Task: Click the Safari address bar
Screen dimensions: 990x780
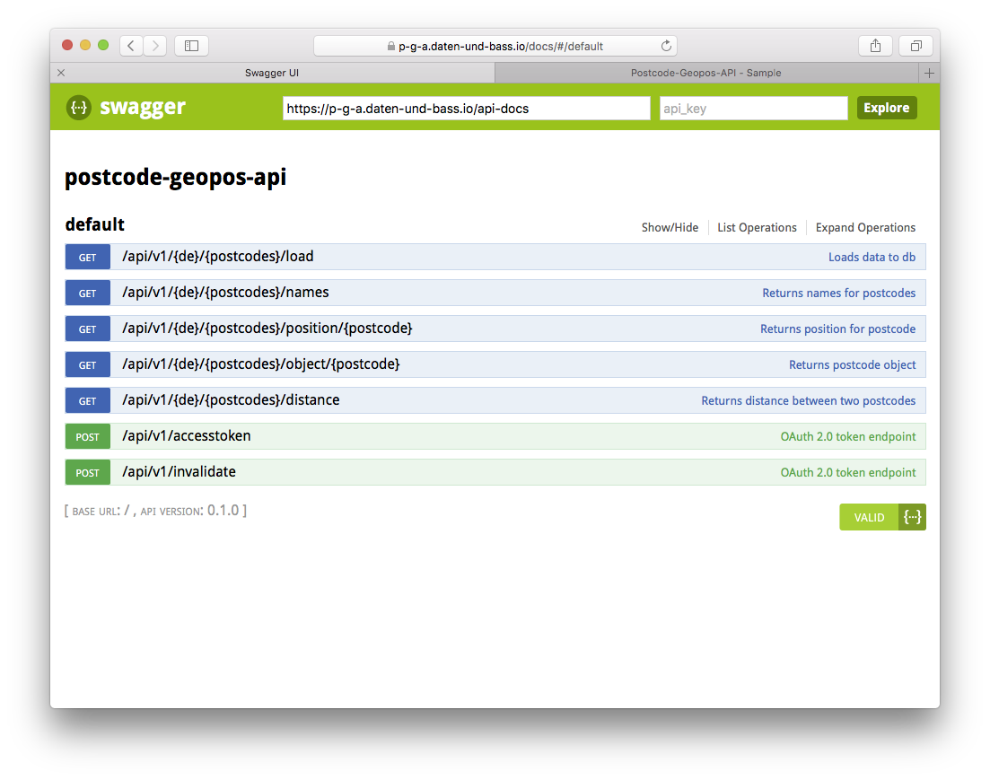Action: pos(495,46)
